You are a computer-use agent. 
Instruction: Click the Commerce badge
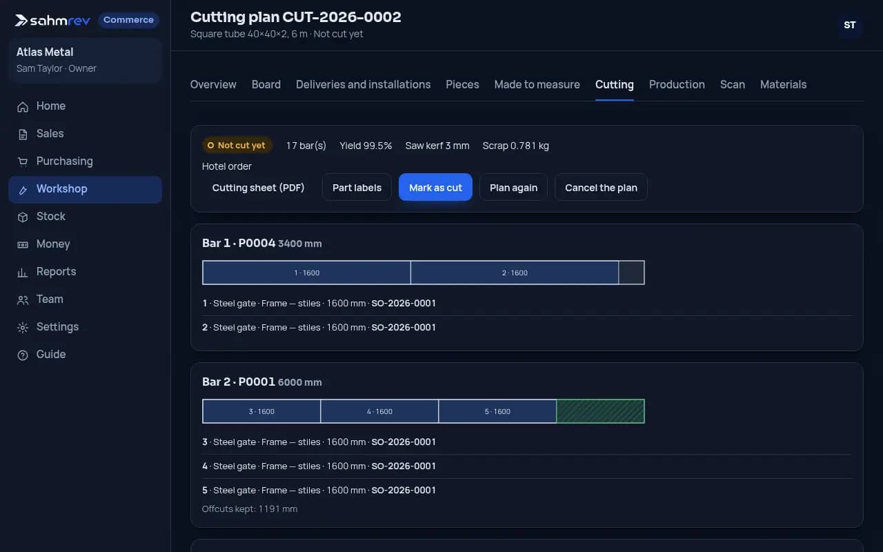pos(128,20)
